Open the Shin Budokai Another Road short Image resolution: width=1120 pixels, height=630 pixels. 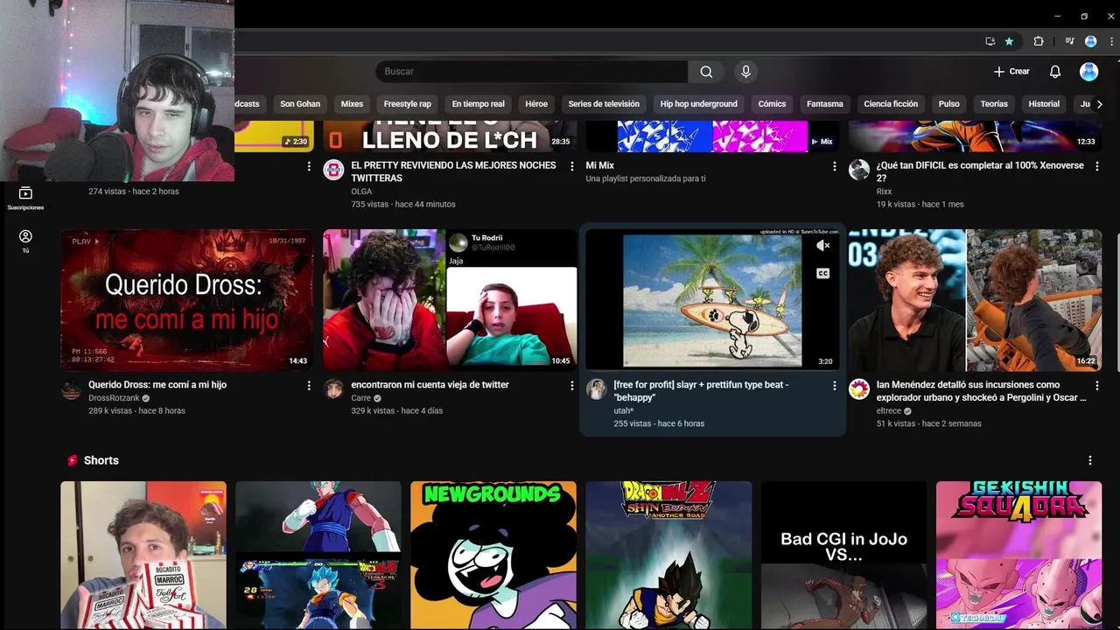point(668,555)
